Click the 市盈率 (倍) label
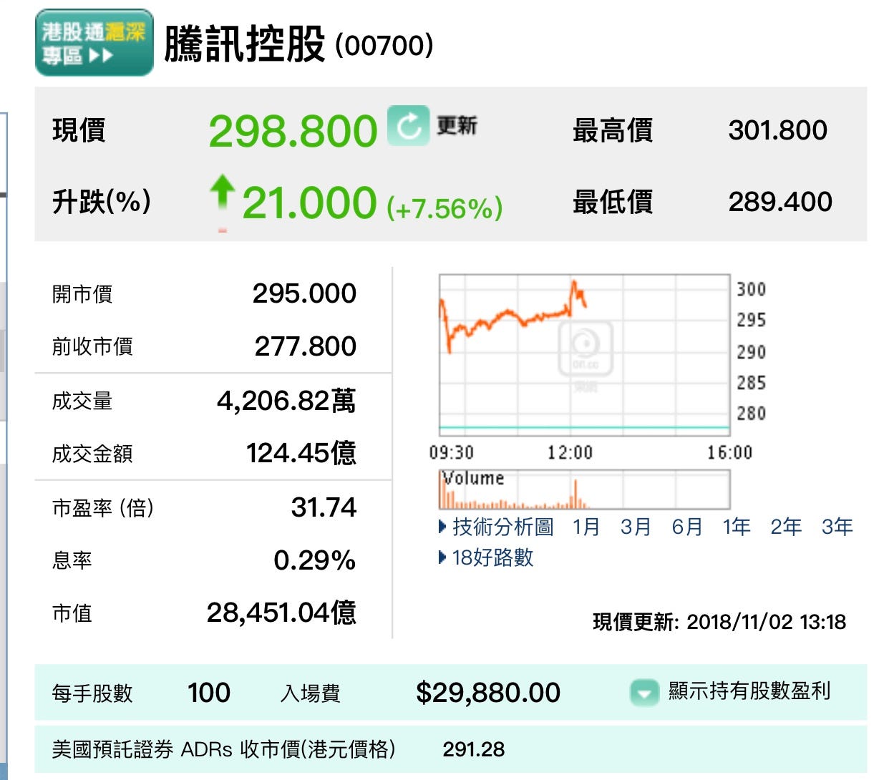 click(x=103, y=508)
